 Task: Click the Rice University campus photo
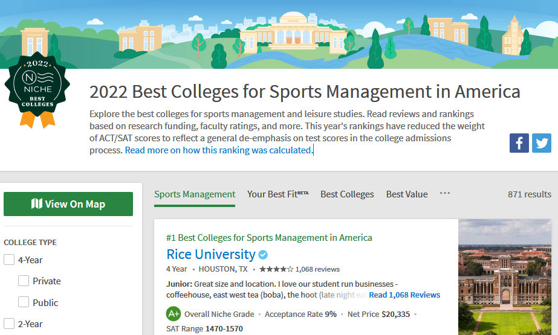click(505, 277)
